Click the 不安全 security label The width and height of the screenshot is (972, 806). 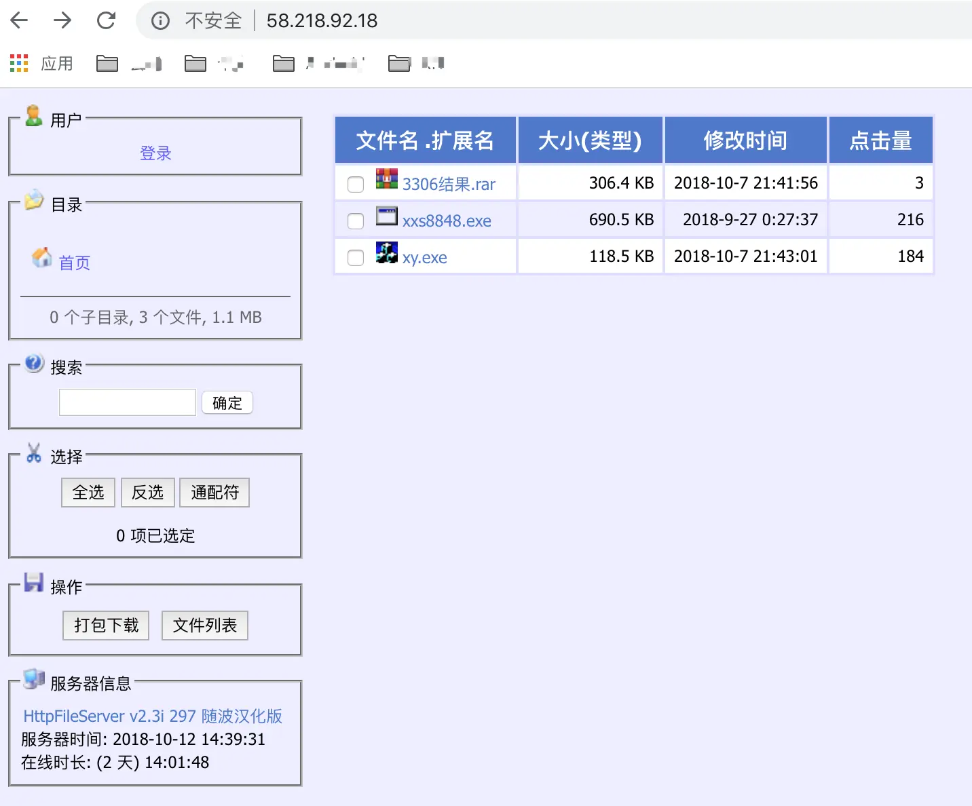213,21
